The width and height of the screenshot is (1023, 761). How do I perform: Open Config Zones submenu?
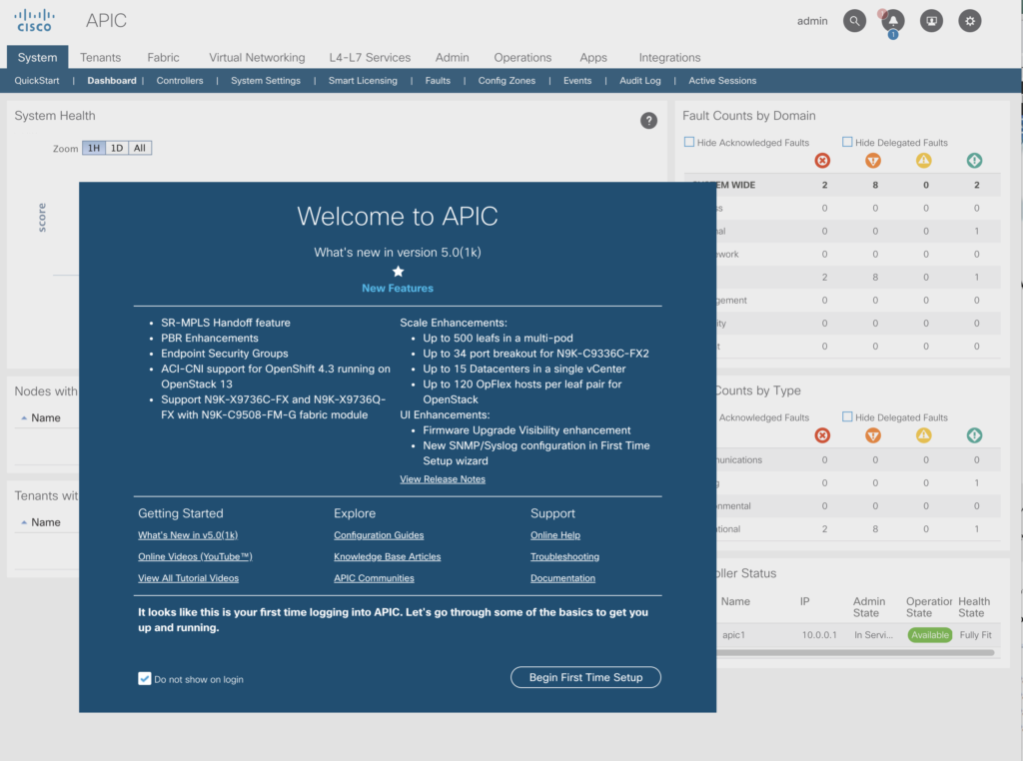coord(507,81)
